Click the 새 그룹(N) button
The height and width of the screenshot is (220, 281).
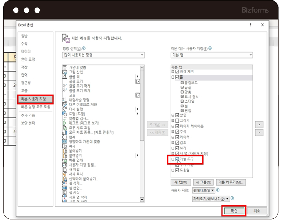(204, 182)
